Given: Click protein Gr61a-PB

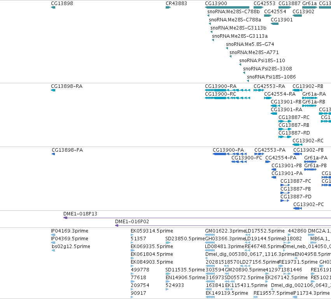Looking at the screenshot, I should point(315,166).
